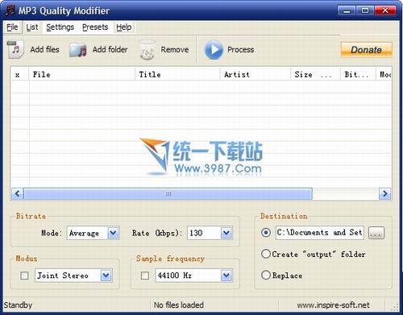
Task: Select Create "output" folder option
Action: (266, 254)
